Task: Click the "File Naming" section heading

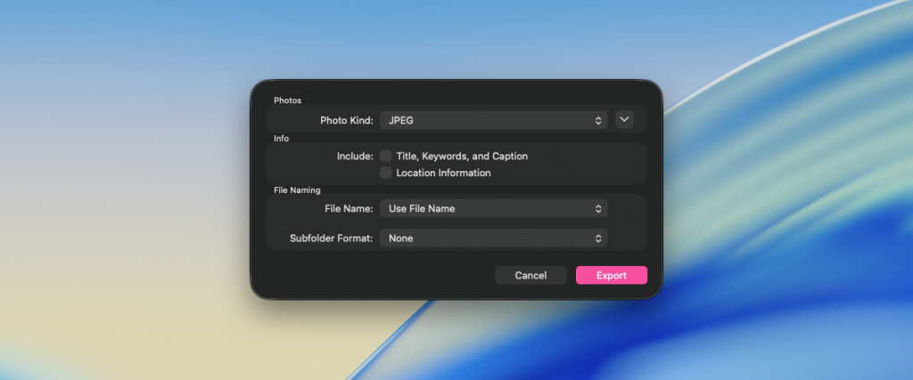Action: point(297,190)
